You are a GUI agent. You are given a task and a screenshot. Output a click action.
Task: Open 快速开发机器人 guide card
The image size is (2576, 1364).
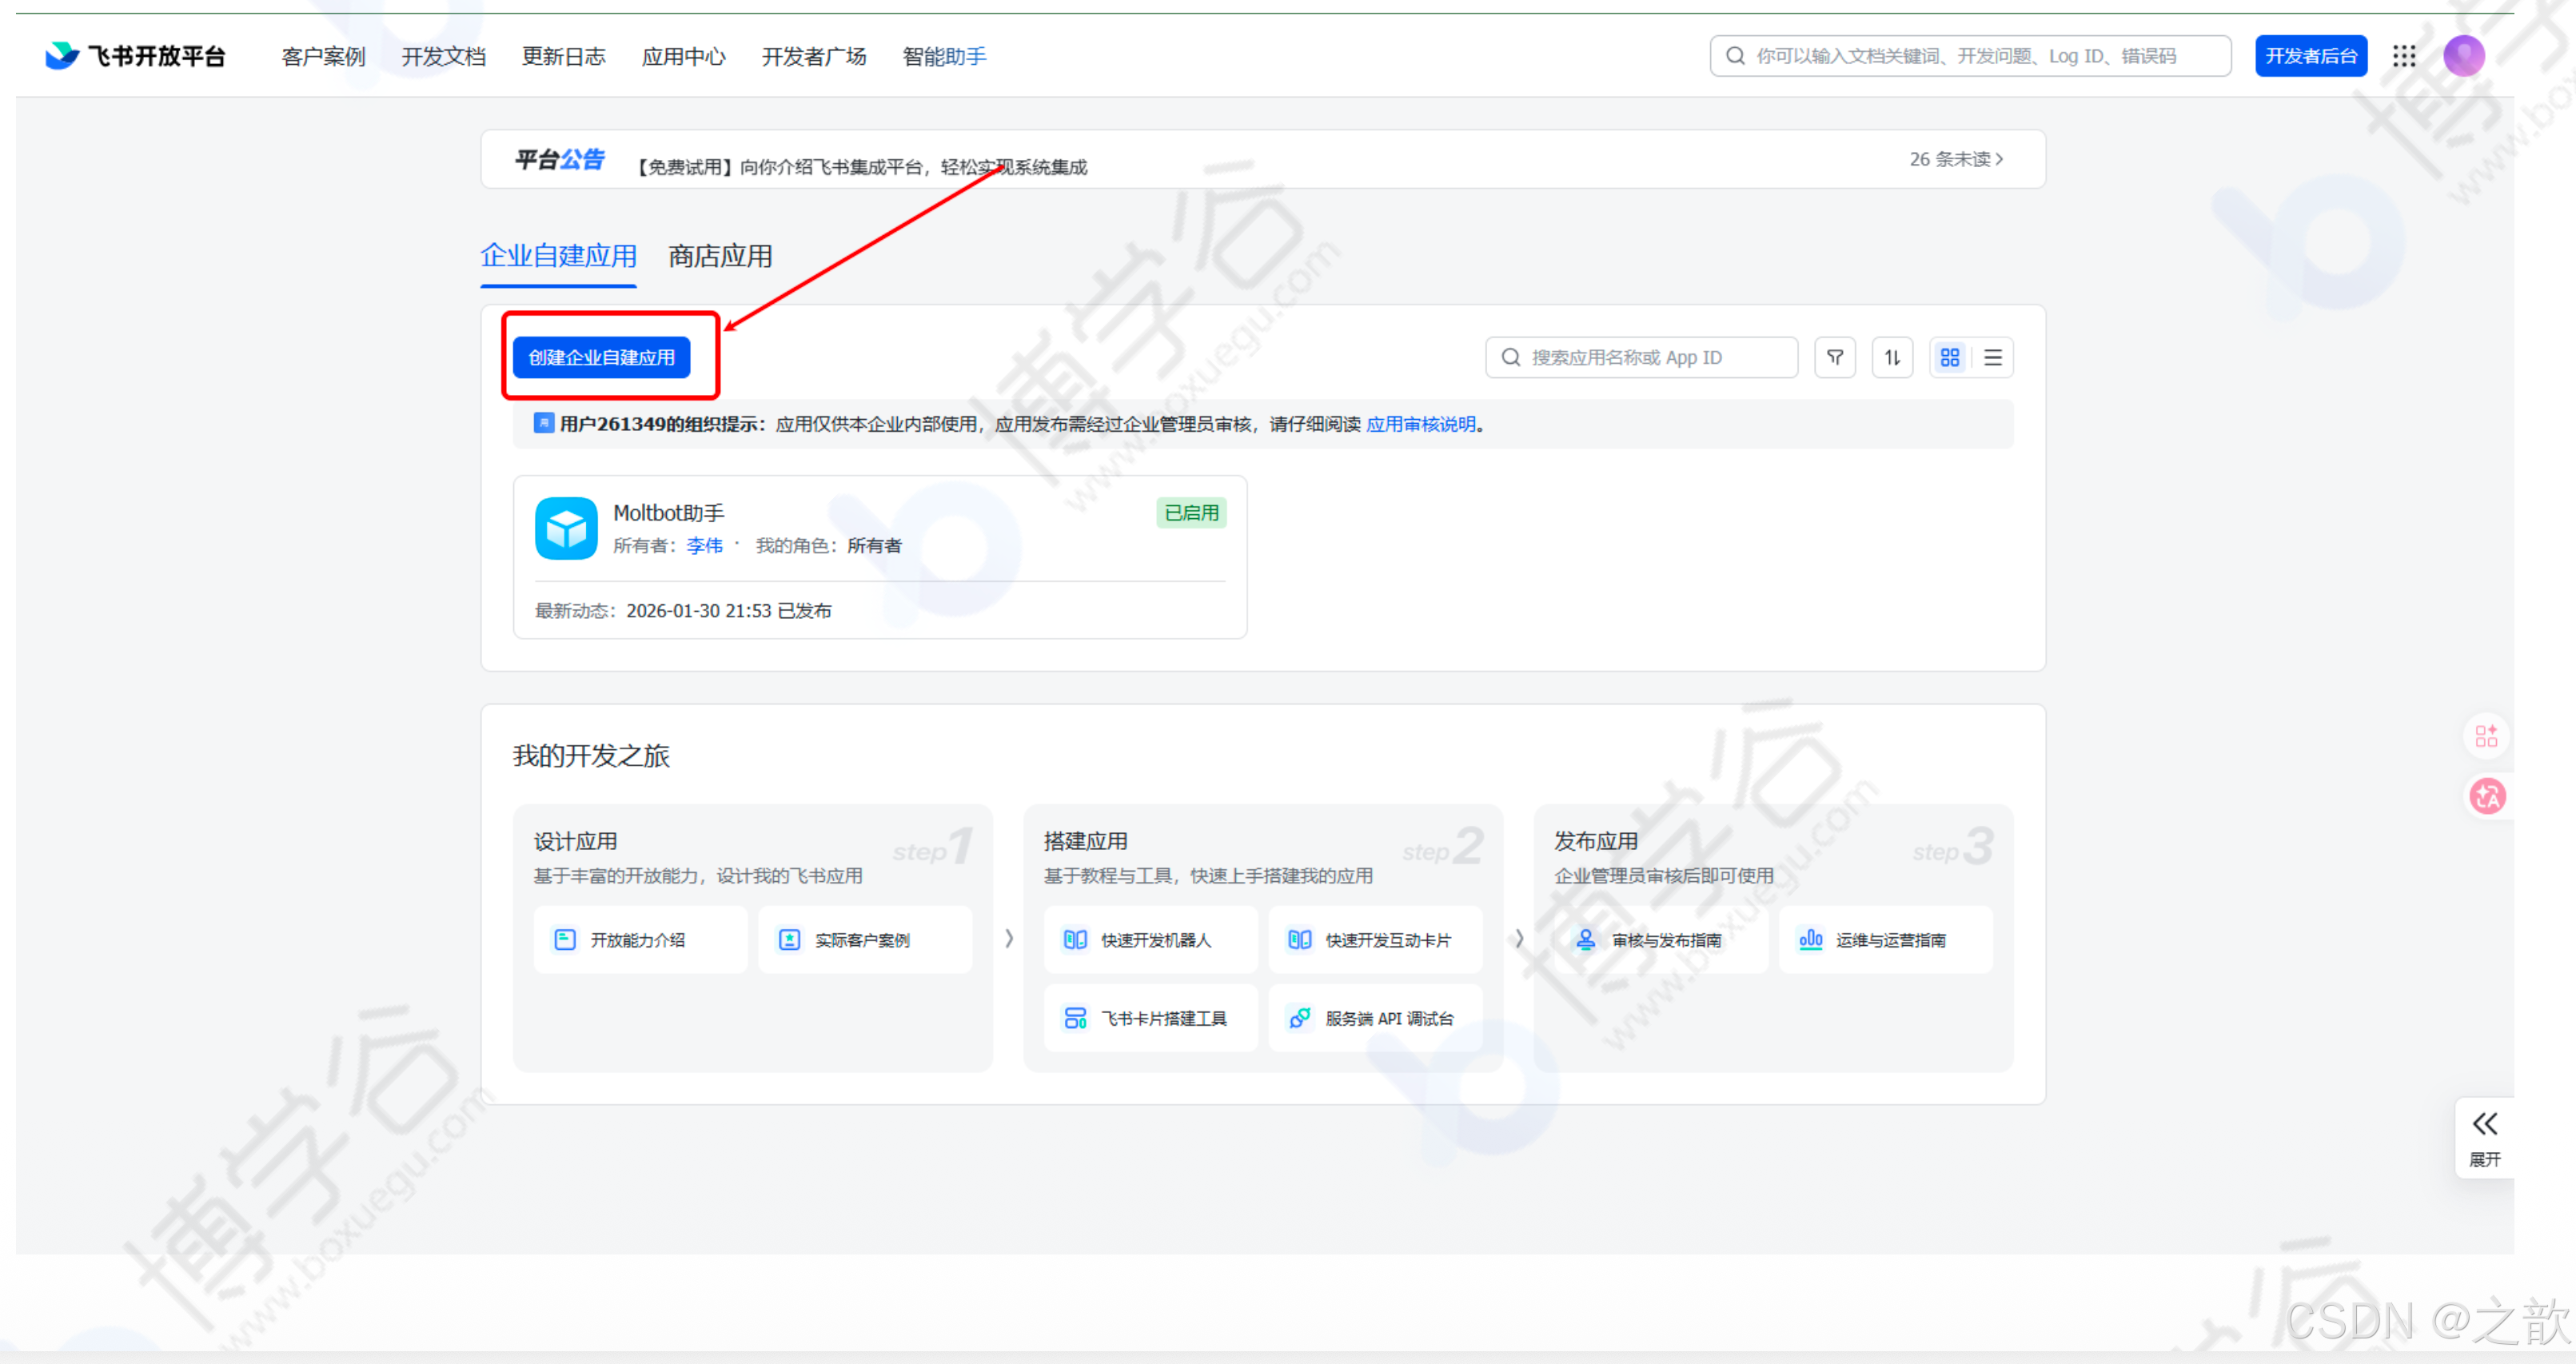(1150, 940)
